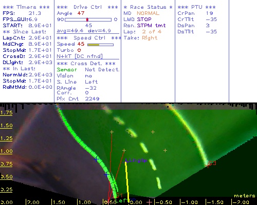
Task: Click the blue Lingtp marker label
Action: (x=138, y=160)
